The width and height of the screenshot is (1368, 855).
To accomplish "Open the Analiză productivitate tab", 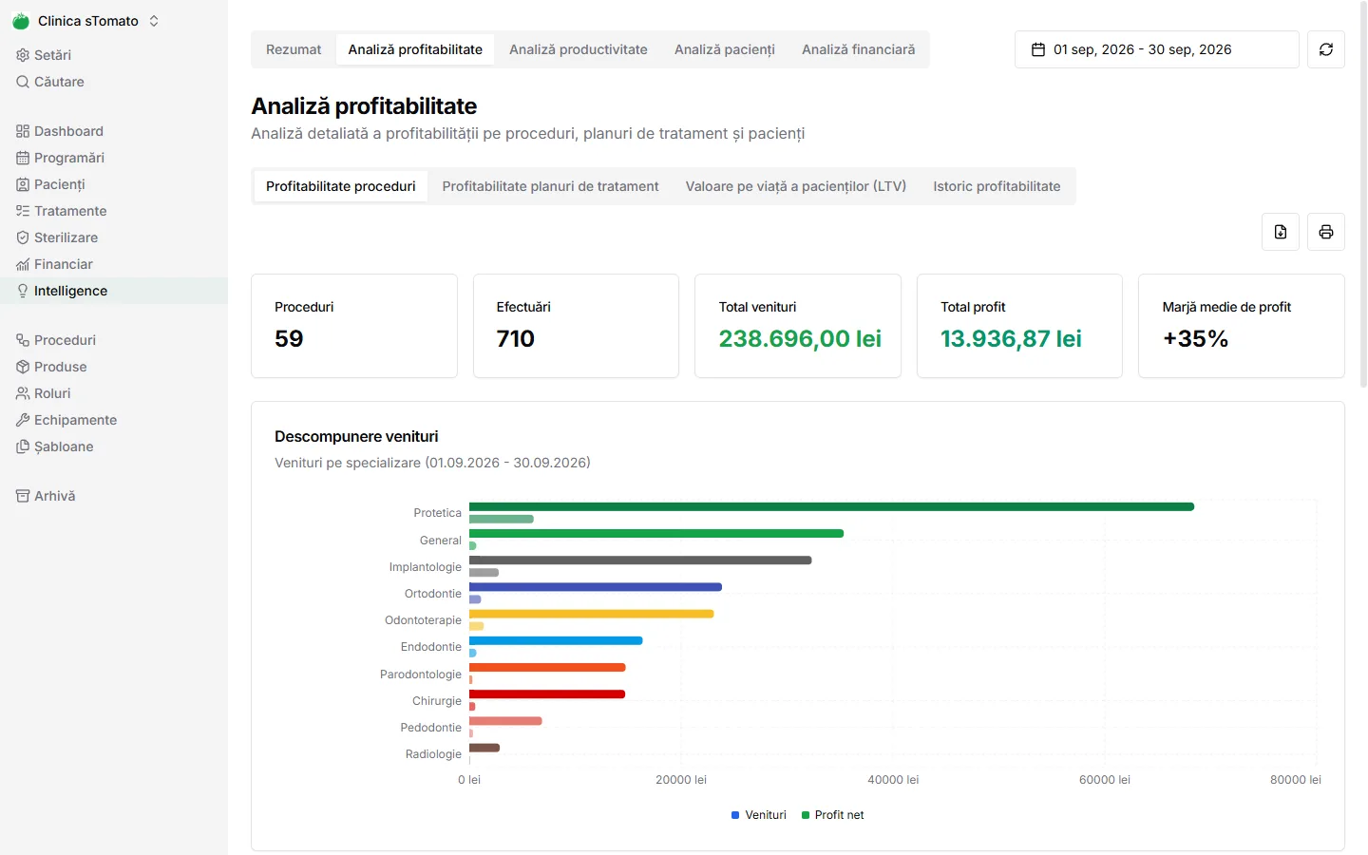I will click(x=578, y=49).
